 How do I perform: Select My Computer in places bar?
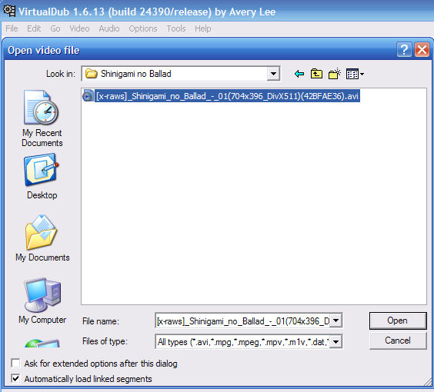pyautogui.click(x=42, y=301)
